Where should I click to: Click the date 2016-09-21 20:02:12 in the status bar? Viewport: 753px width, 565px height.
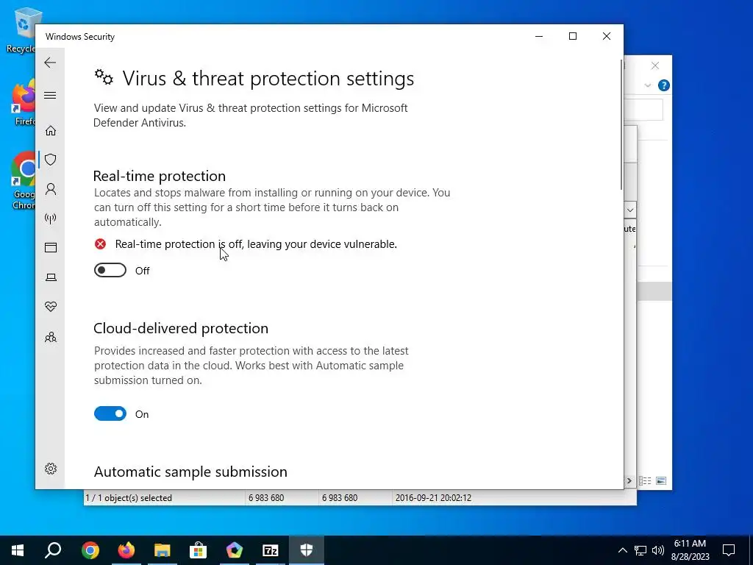pyautogui.click(x=433, y=498)
